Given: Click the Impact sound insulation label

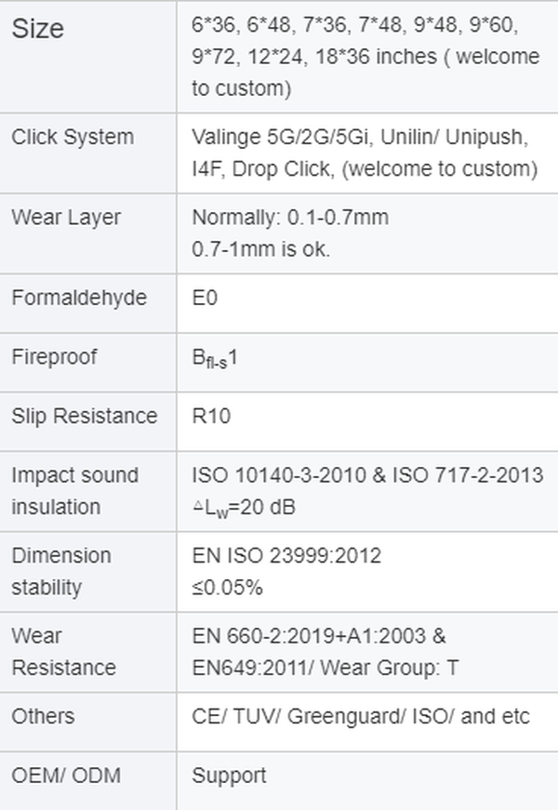Looking at the screenshot, I should point(74,490).
